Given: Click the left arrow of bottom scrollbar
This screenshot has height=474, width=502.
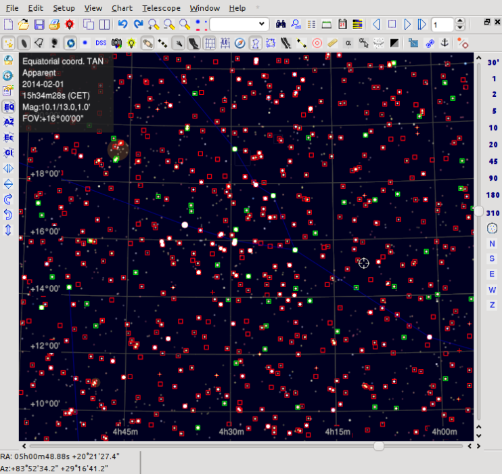Looking at the screenshot, I should tap(24, 446).
